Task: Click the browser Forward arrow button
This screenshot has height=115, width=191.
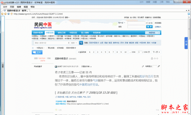Action: (5, 14)
